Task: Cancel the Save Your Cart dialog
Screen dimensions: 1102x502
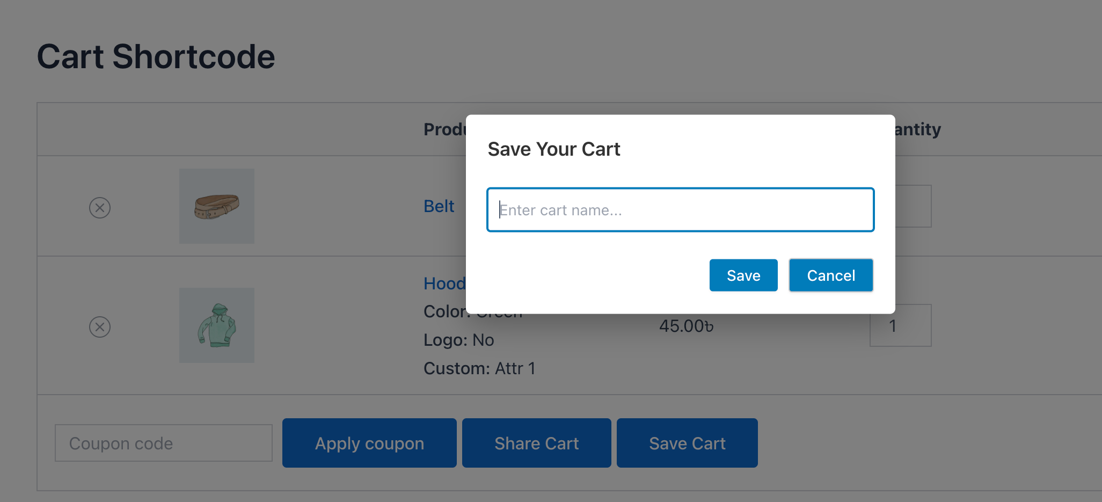Action: coord(830,275)
